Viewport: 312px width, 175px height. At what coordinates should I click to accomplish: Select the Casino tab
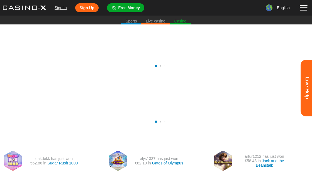click(x=180, y=21)
